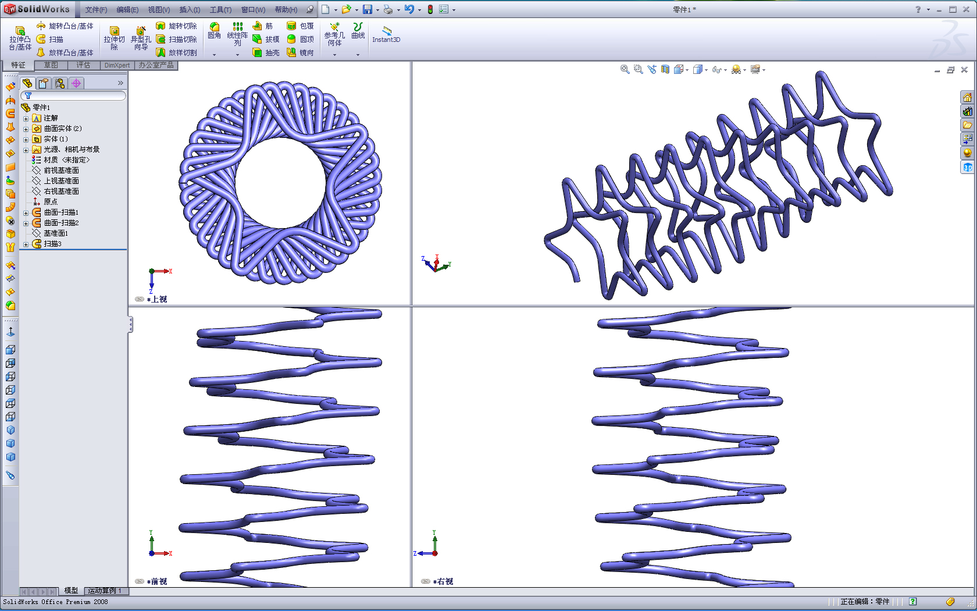Switch to the PropertyManager panel tab
The height and width of the screenshot is (611, 977).
(x=44, y=83)
